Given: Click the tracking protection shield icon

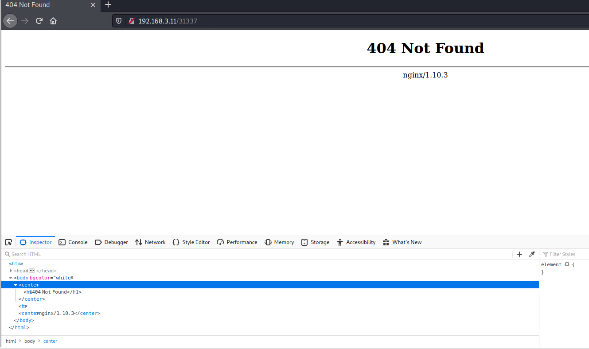Looking at the screenshot, I should 118,20.
